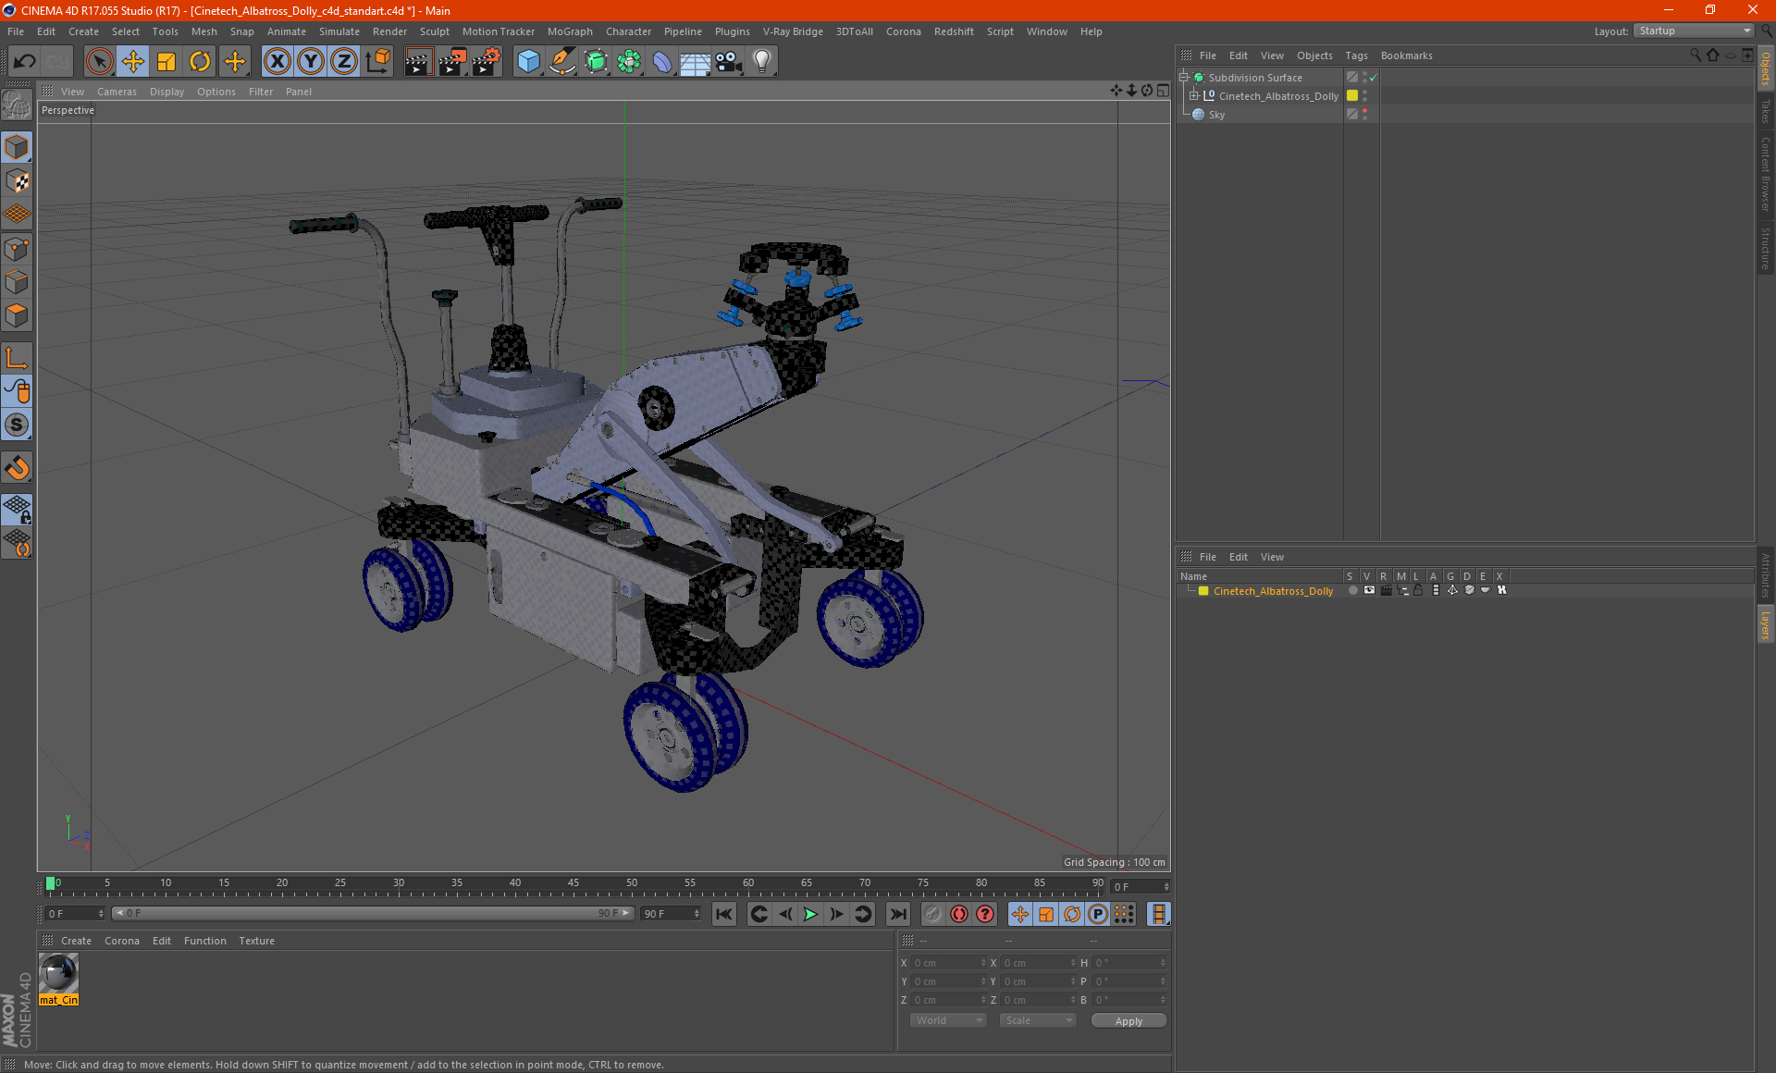Collapse the Subdivision Surface tree item
Screen dimensions: 1776x1073
point(1184,78)
